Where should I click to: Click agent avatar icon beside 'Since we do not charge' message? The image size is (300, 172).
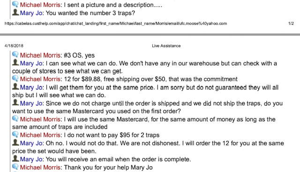pos(15,102)
